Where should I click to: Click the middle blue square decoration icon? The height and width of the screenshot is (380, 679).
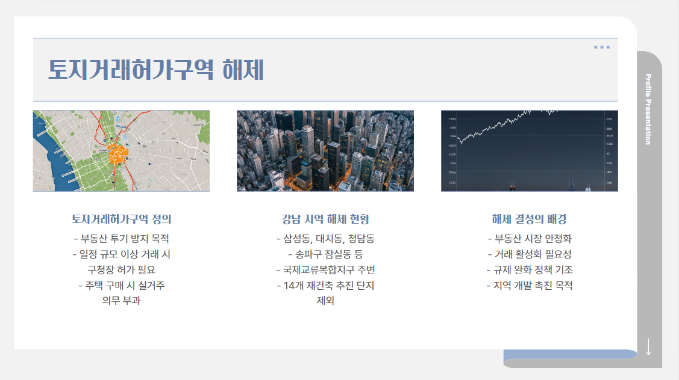pyautogui.click(x=602, y=47)
